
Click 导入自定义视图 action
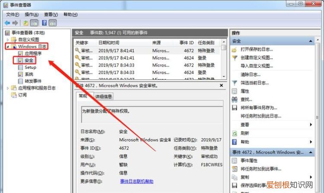(x=257, y=66)
